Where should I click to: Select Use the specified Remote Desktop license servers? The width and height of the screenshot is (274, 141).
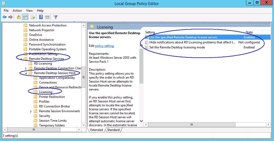[x=183, y=37]
